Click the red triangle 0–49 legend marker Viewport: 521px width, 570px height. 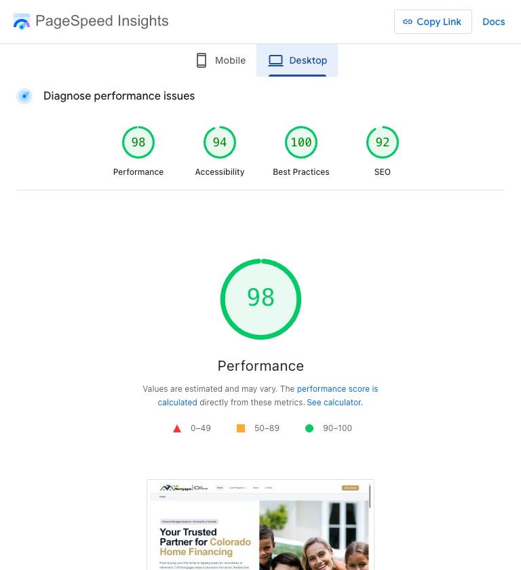click(x=177, y=428)
